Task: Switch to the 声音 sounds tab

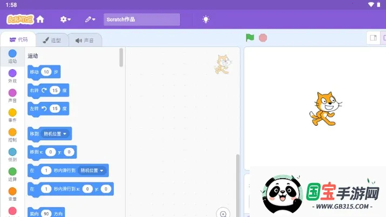Action: pyautogui.click(x=85, y=40)
